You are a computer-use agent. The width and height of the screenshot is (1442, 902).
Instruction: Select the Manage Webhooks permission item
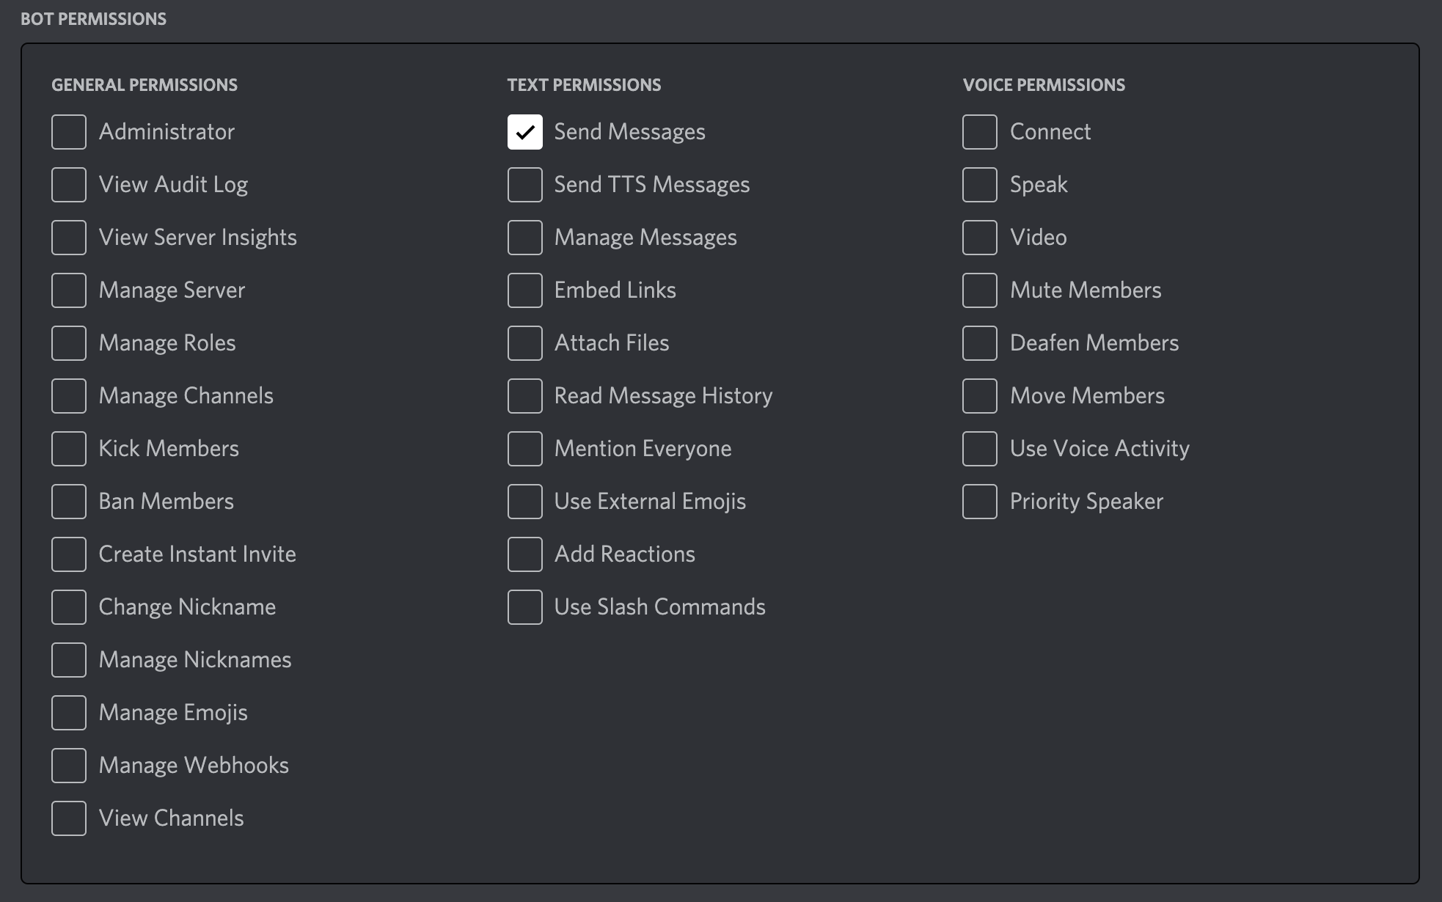click(x=67, y=765)
